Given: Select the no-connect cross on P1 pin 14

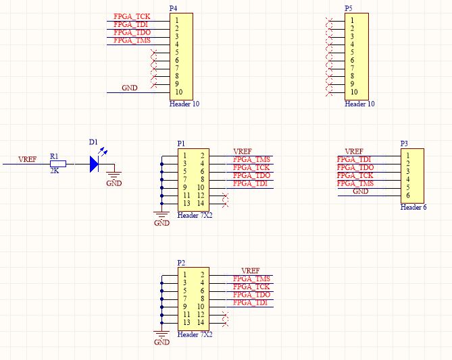Looking at the screenshot, I should (x=226, y=204).
